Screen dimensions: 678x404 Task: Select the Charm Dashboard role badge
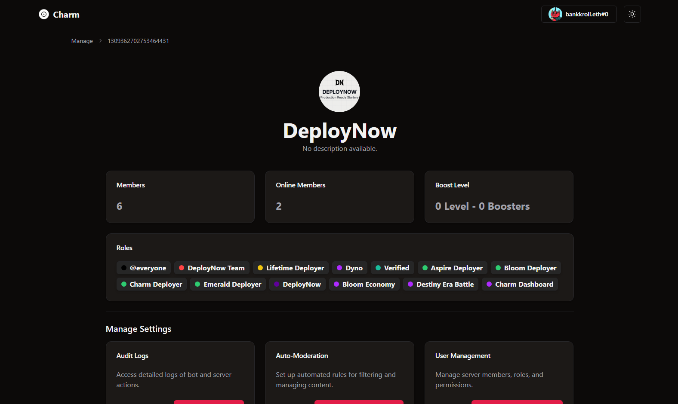[x=520, y=284]
